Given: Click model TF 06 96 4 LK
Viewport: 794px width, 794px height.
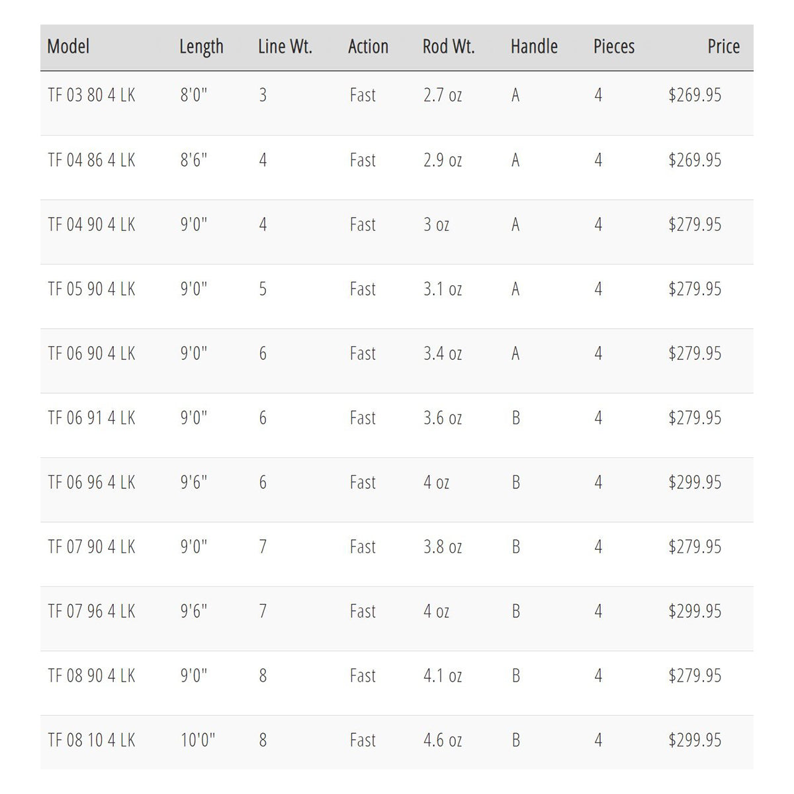Looking at the screenshot, I should (x=91, y=482).
